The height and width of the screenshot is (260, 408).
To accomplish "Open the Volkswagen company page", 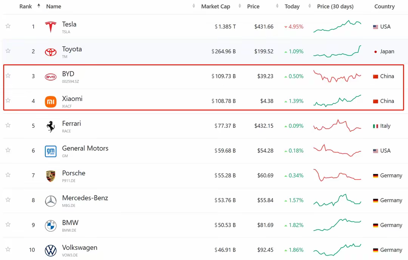I will 80,248.
